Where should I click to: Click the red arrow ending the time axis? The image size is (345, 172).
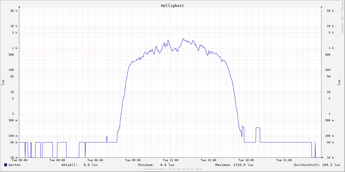click(x=323, y=157)
